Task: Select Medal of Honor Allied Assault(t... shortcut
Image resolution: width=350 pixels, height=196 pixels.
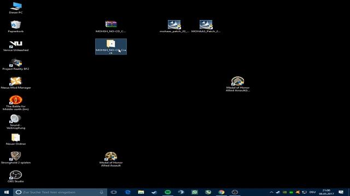Action: coord(238,84)
